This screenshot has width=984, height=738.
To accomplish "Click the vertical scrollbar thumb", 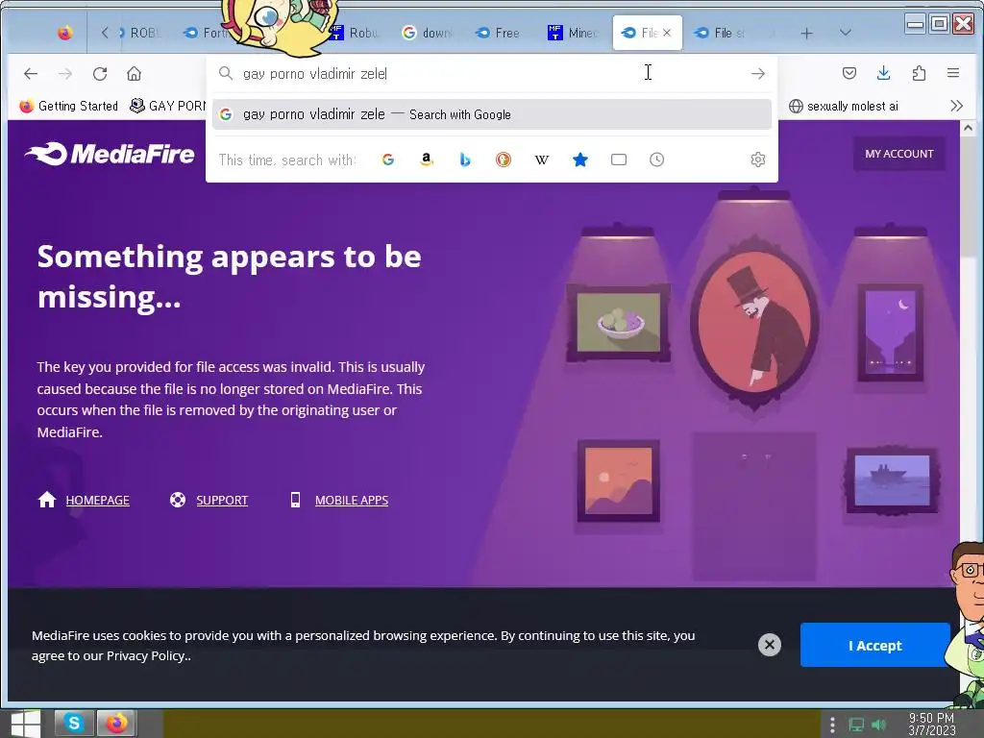I will [968, 198].
